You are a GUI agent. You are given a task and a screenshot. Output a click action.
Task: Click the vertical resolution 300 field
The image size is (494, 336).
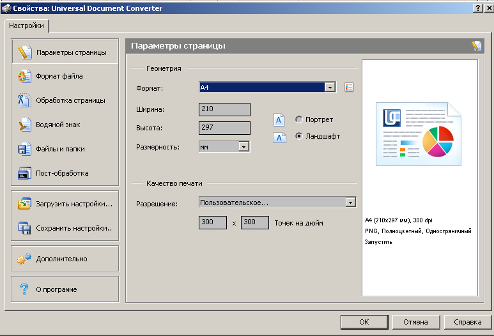pos(255,222)
